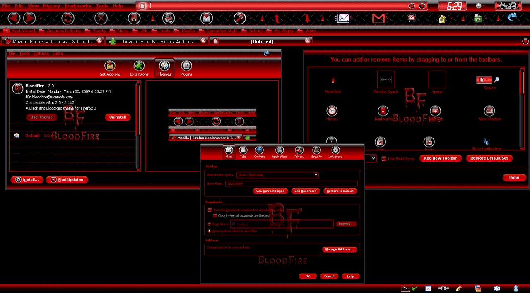Switch to the Extensions panel in Add-ons manager
Screen dimensions: 530x293
coord(139,68)
